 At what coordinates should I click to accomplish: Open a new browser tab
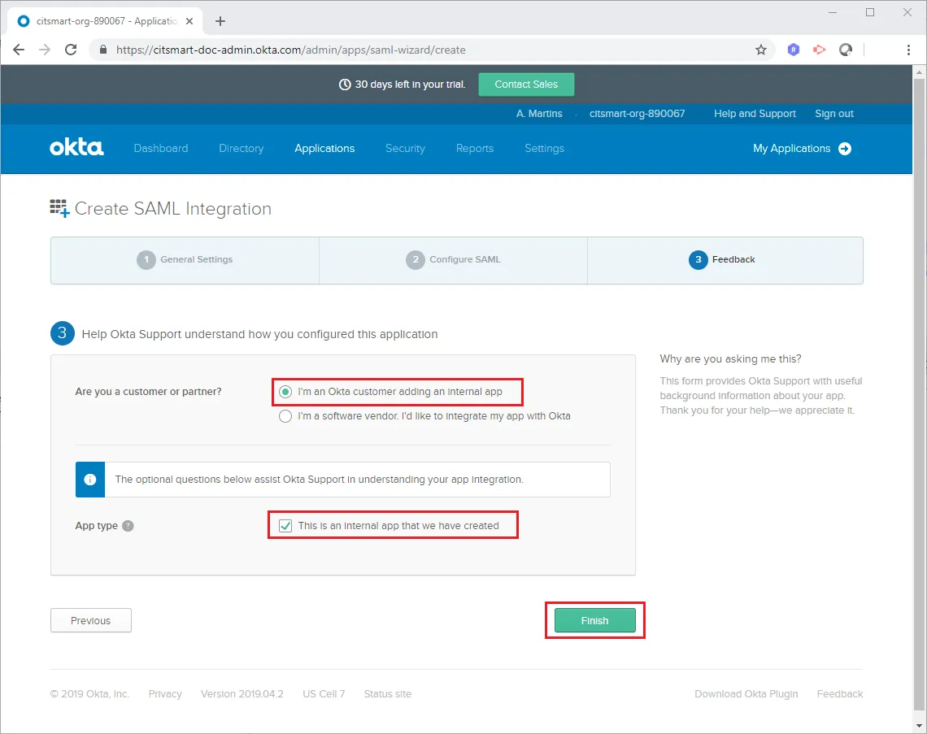coord(220,21)
